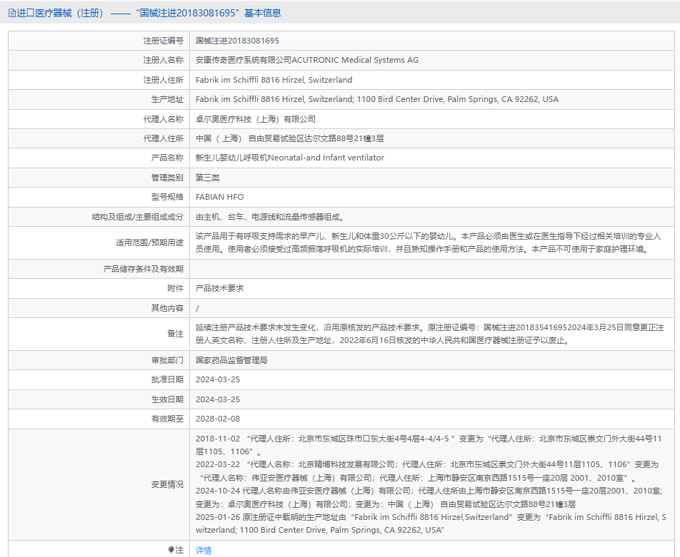Select registration number 国械注进20183081695 in the table
This screenshot has height=557, width=680.
click(237, 41)
